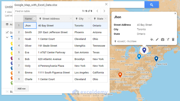Click the orange marker in Tennessee

coord(120,75)
